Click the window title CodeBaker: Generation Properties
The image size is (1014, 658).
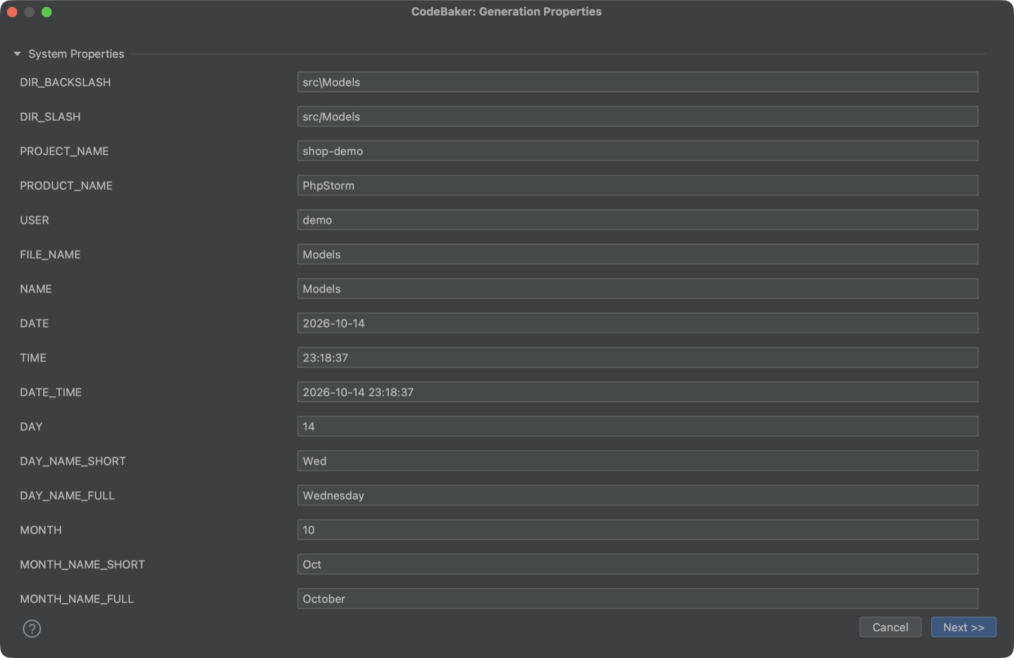[506, 12]
